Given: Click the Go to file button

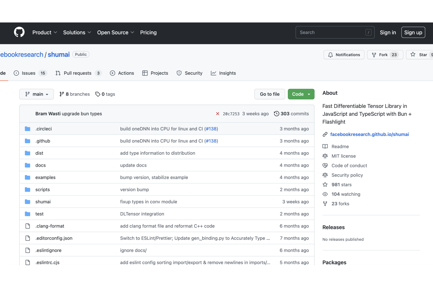Looking at the screenshot, I should tap(270, 94).
